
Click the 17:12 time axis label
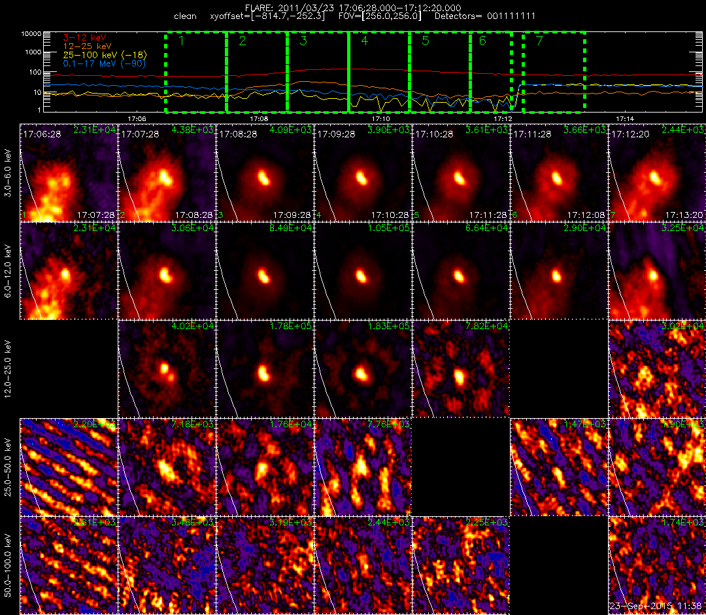503,118
